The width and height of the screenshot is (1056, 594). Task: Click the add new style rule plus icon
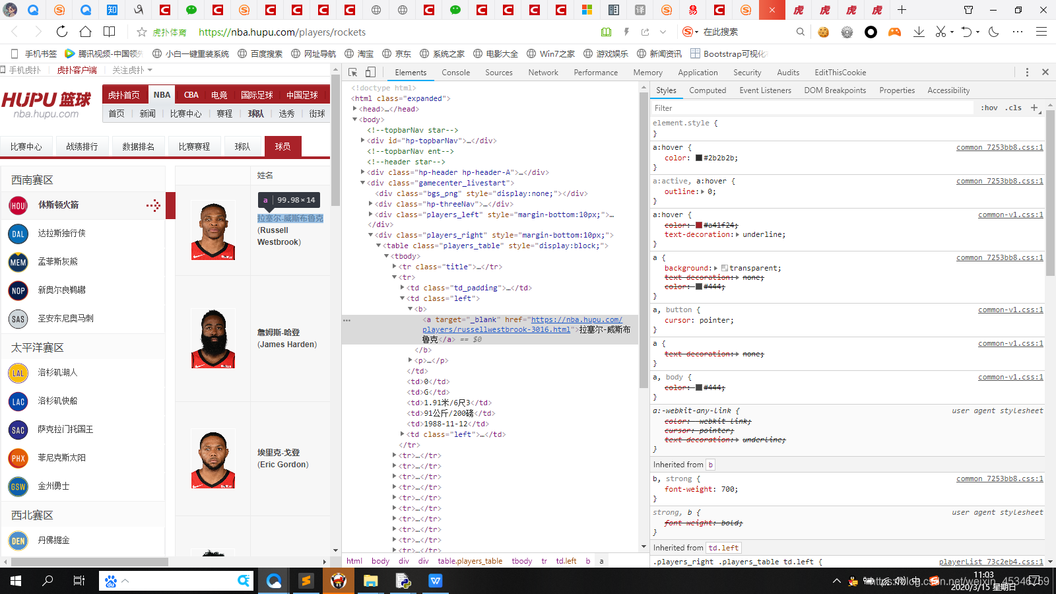point(1034,108)
